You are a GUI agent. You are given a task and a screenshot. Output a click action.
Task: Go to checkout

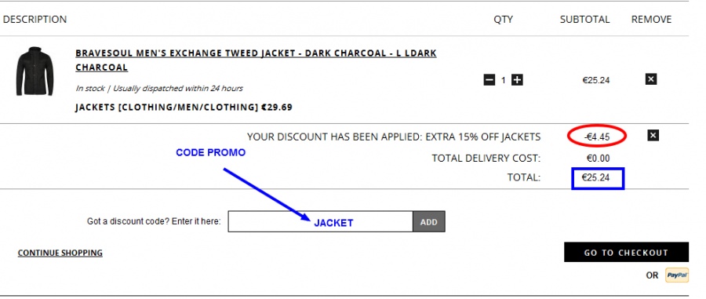click(x=626, y=252)
